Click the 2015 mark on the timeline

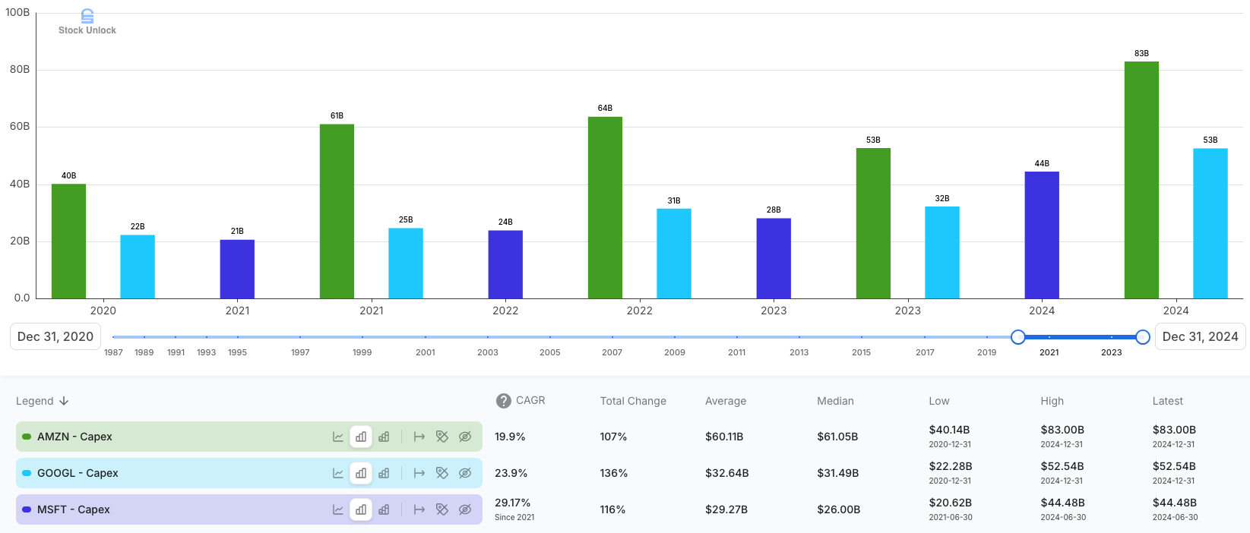coord(861,352)
